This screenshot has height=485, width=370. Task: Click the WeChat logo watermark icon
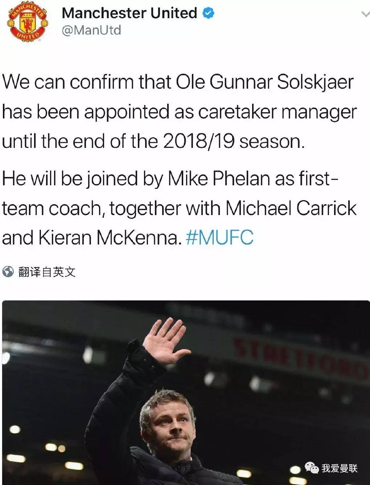coord(312,468)
